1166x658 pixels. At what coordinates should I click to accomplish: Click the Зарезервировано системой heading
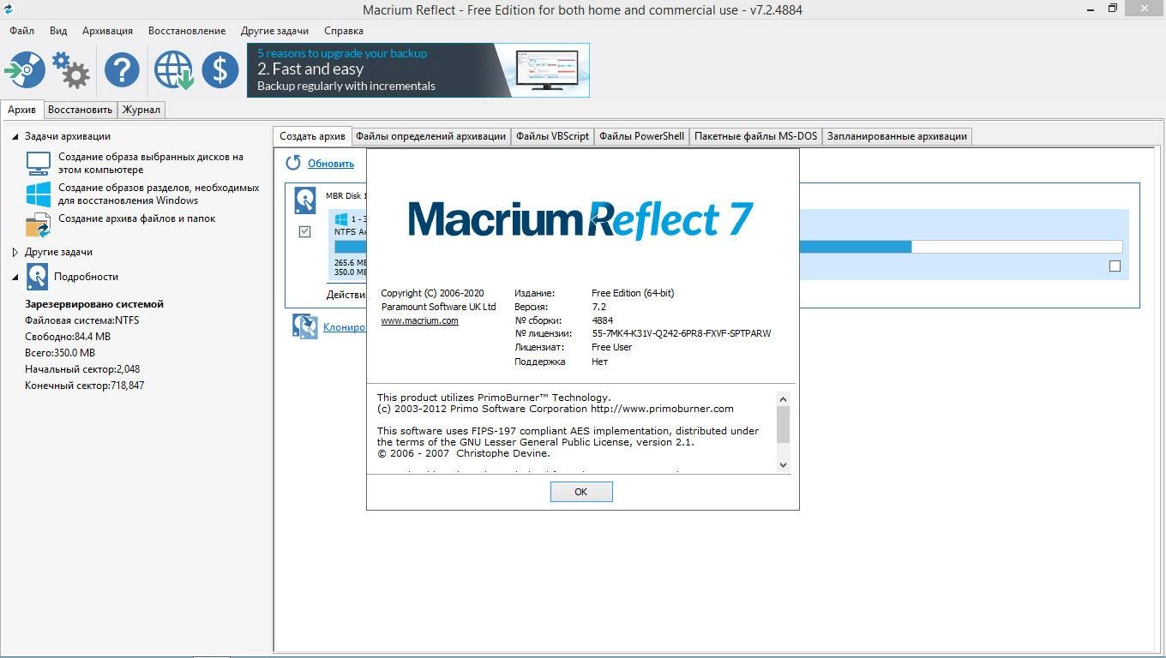pyautogui.click(x=94, y=304)
